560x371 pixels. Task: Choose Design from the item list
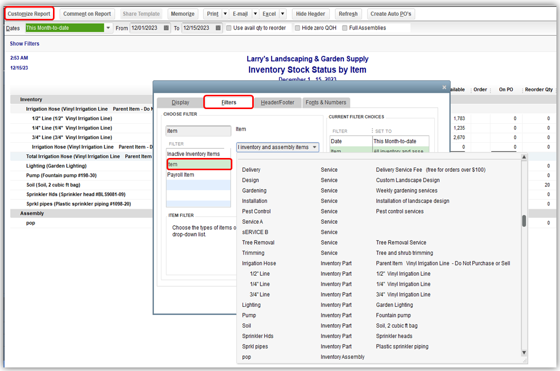[x=379, y=180]
